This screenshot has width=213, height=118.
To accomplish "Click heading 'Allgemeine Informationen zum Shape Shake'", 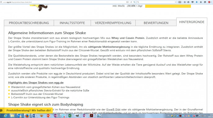I will pos(47,33).
